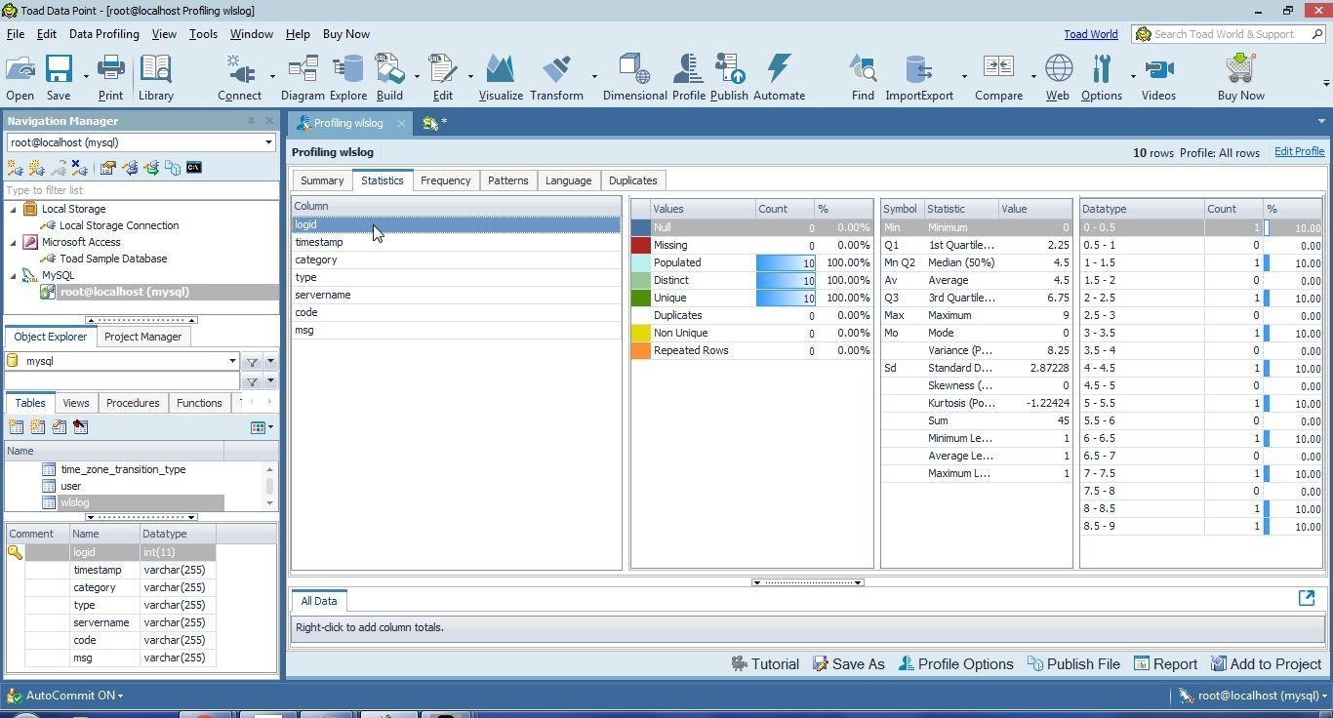The image size is (1333, 718).
Task: Open the Automate tool
Action: 779,77
